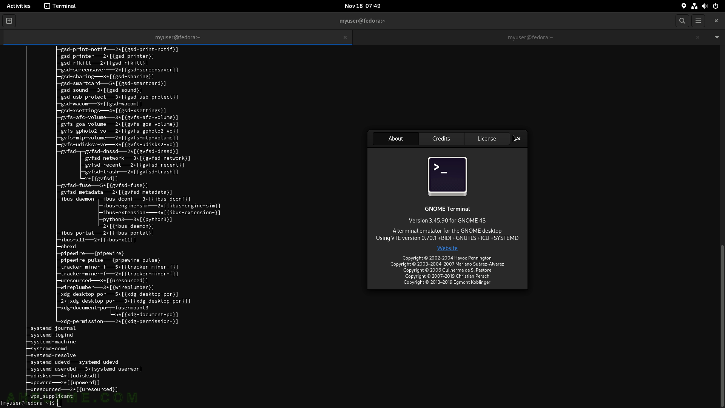Click the Mariano Suárez-Alvarez copyright line

[447, 264]
